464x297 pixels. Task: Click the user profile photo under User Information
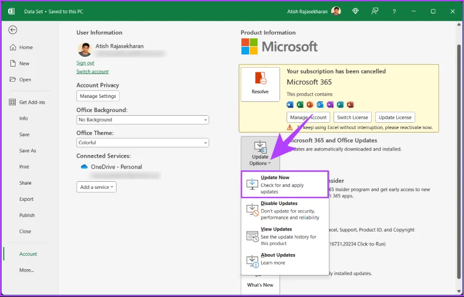click(x=85, y=49)
